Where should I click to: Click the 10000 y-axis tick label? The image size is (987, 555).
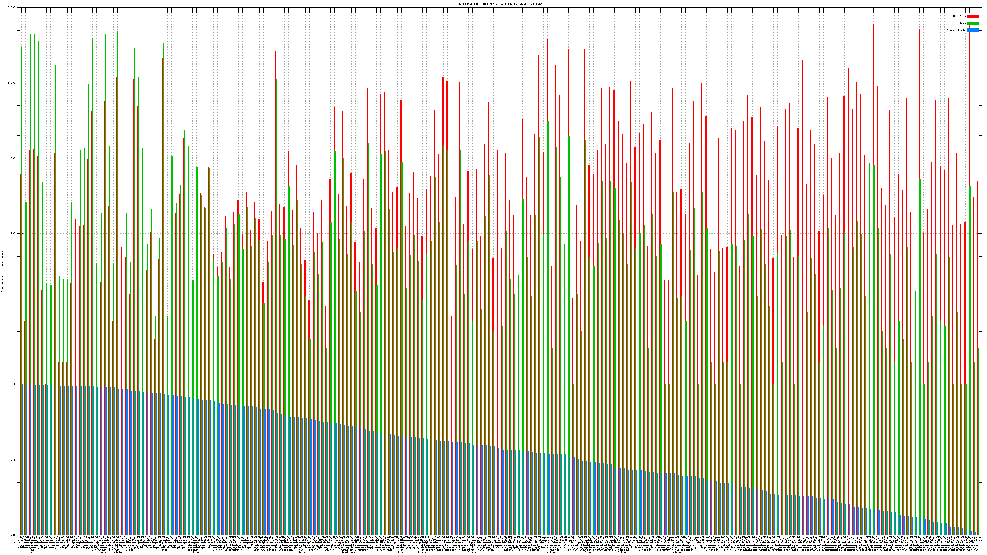(12, 83)
